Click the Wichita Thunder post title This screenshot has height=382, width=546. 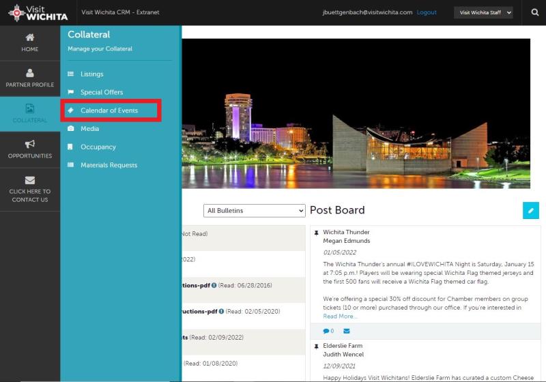click(346, 232)
